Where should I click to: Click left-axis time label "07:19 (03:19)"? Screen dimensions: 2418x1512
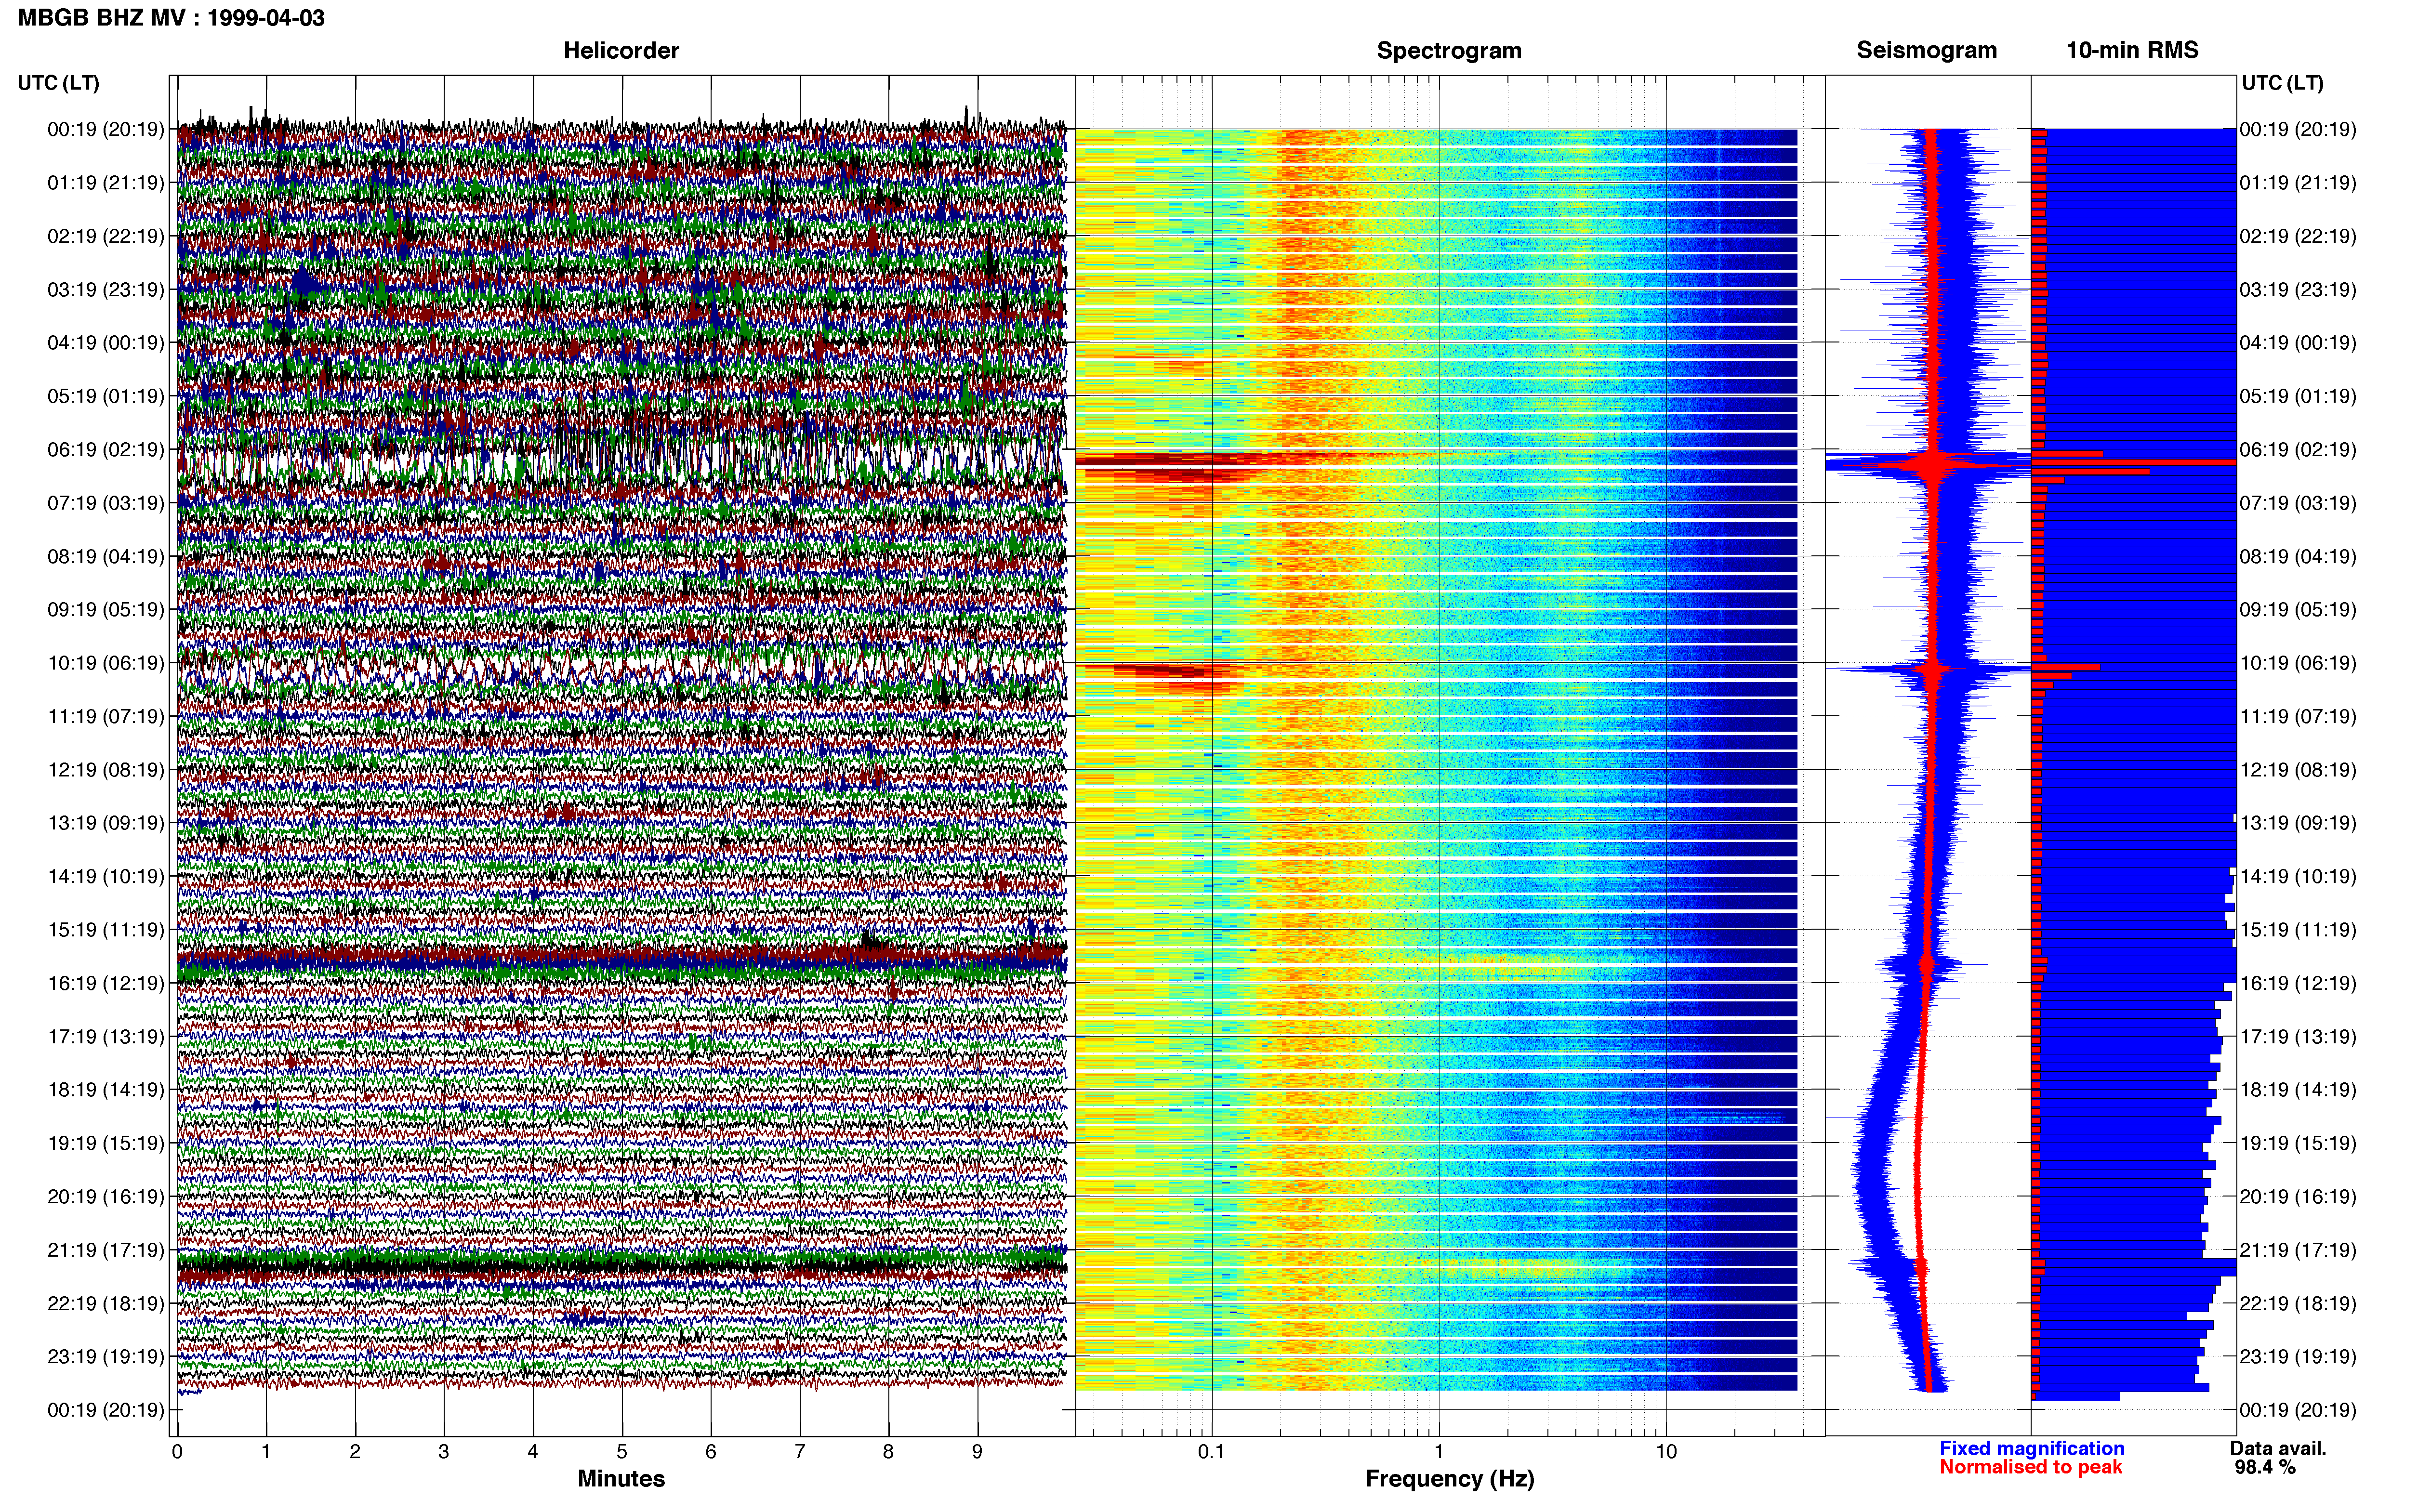[x=106, y=503]
